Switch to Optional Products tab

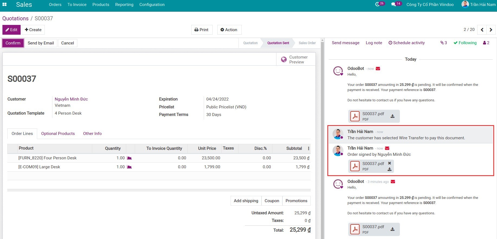coord(58,134)
